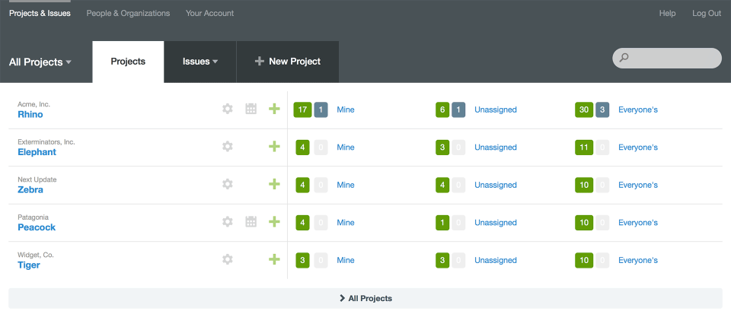
Task: Click Rhino's green 17 Mine issues badge
Action: tap(302, 109)
